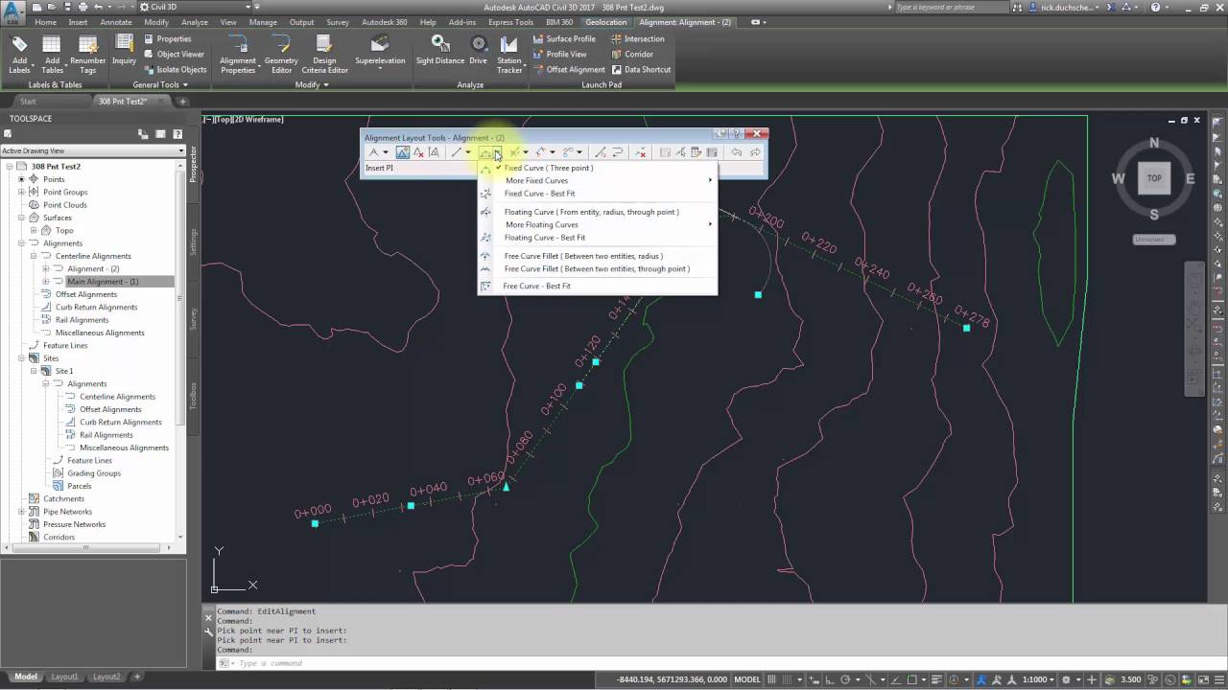Screen dimensions: 1228x690
Task: Click the Properties button in General Tools
Action: (168, 39)
